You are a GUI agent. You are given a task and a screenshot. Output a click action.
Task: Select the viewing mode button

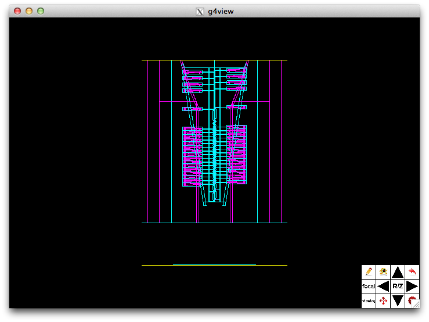(x=368, y=301)
